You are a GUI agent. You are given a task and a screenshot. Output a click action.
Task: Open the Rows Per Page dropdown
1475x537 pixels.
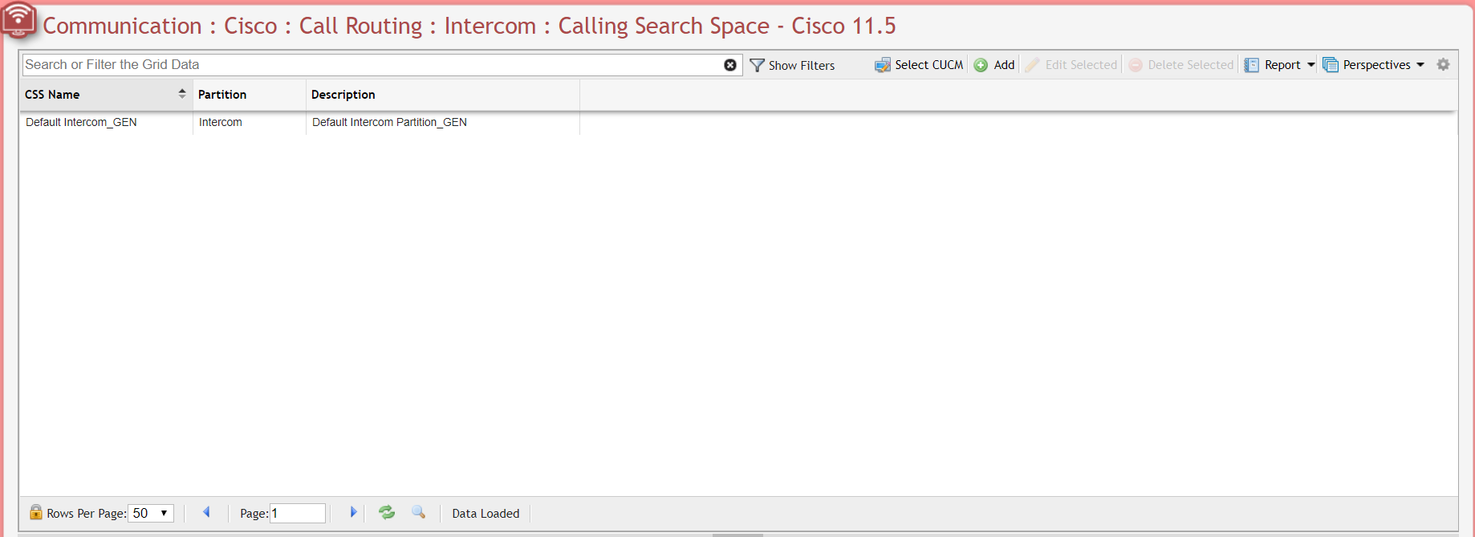point(150,512)
